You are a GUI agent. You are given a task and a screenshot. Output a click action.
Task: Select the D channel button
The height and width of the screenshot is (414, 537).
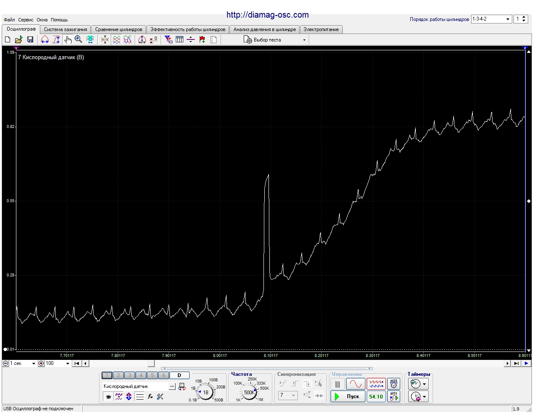click(x=179, y=375)
